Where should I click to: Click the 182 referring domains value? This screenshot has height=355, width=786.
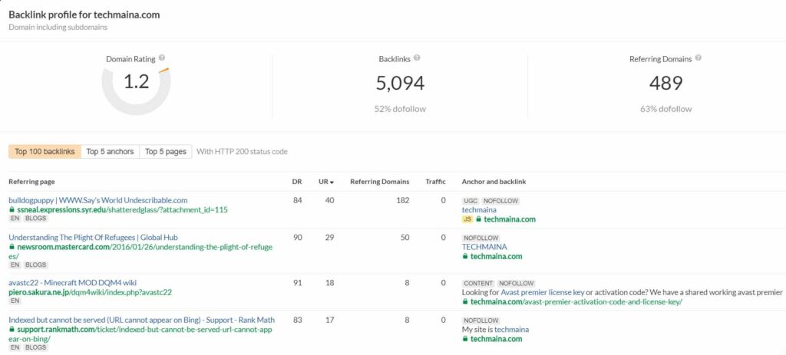[402, 200]
